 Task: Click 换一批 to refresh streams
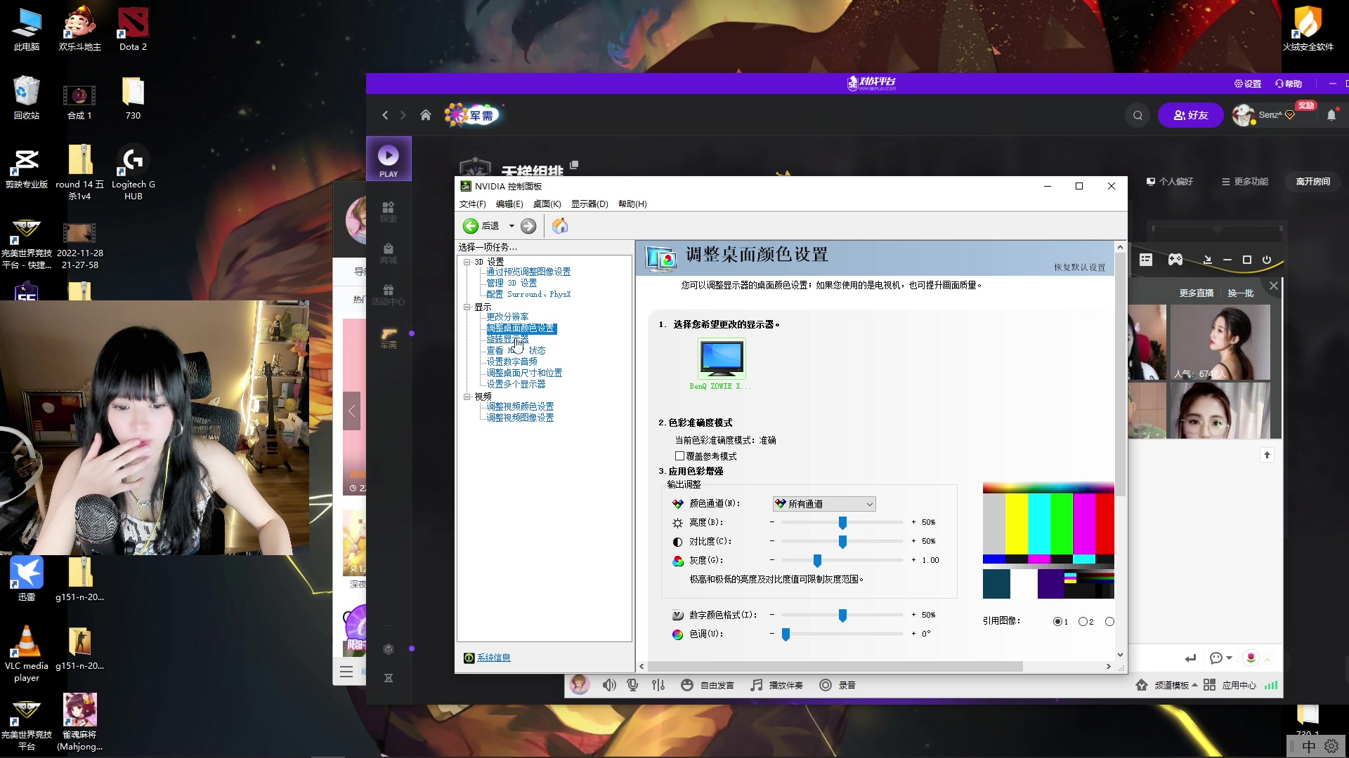pyautogui.click(x=1241, y=293)
